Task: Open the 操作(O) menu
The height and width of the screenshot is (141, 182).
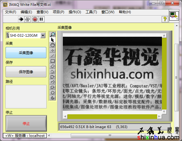Action: pyautogui.click(x=75, y=12)
